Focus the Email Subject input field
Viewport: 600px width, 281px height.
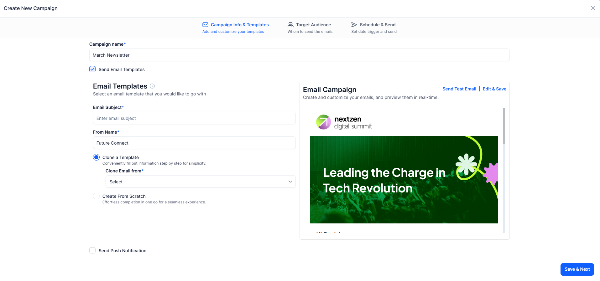[194, 118]
